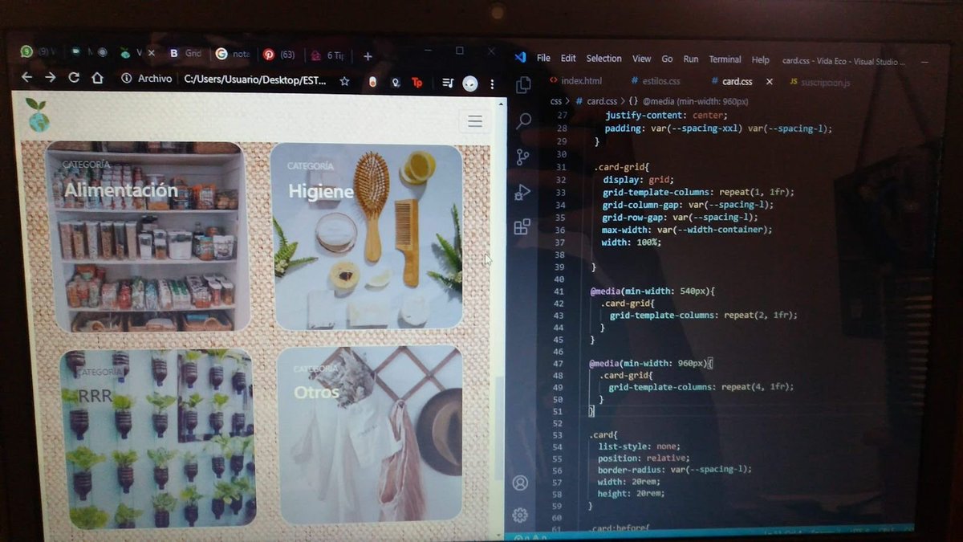Open the View menu in VS Code
This screenshot has height=542, width=963.
point(641,59)
